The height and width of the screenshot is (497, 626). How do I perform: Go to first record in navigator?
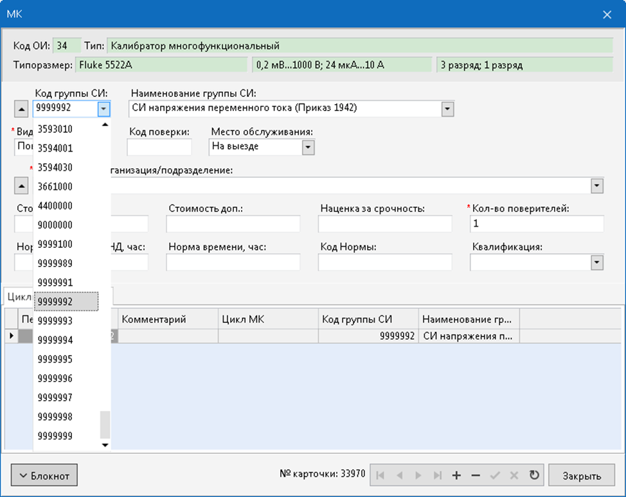(x=380, y=475)
